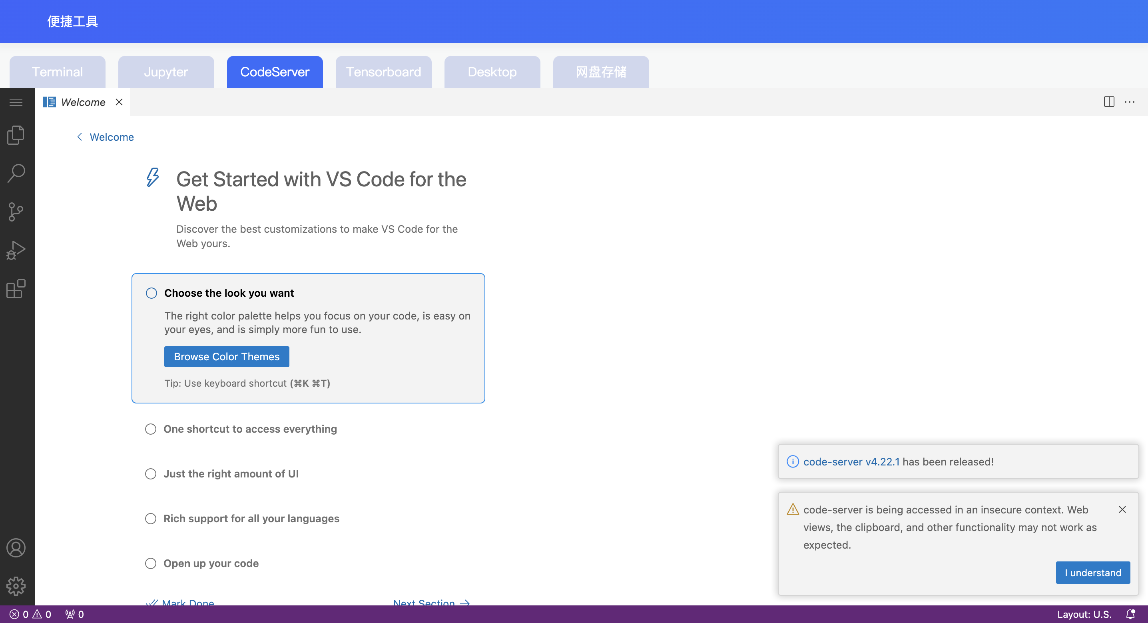Open the Search view

pos(16,174)
